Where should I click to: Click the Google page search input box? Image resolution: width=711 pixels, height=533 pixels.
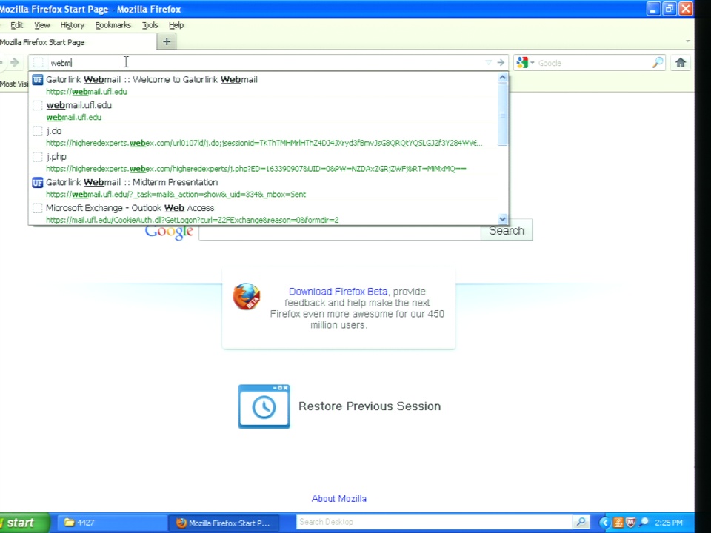(340, 232)
